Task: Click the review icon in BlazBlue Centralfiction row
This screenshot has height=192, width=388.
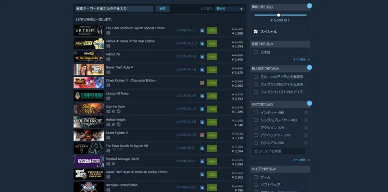Action: [202, 188]
